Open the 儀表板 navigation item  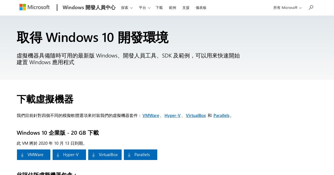(201, 8)
